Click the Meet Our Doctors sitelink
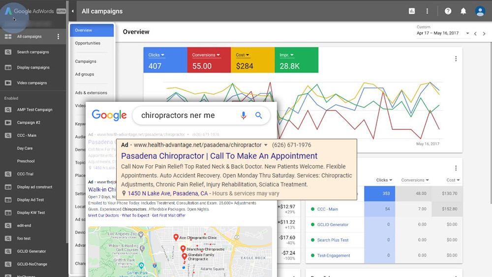492x277 pixels. tap(103, 215)
